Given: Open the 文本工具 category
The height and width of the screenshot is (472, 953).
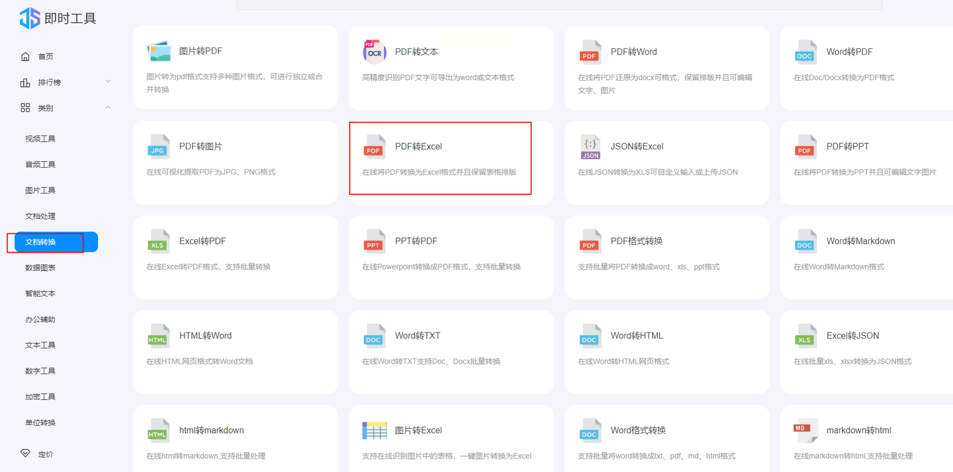Looking at the screenshot, I should 40,345.
